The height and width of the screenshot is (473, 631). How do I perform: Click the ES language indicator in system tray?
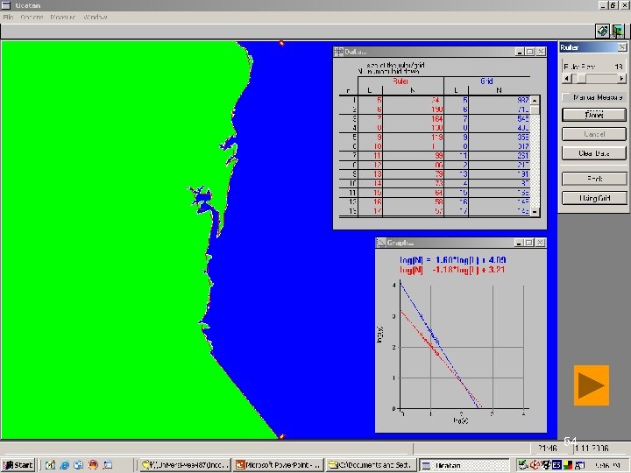557,465
